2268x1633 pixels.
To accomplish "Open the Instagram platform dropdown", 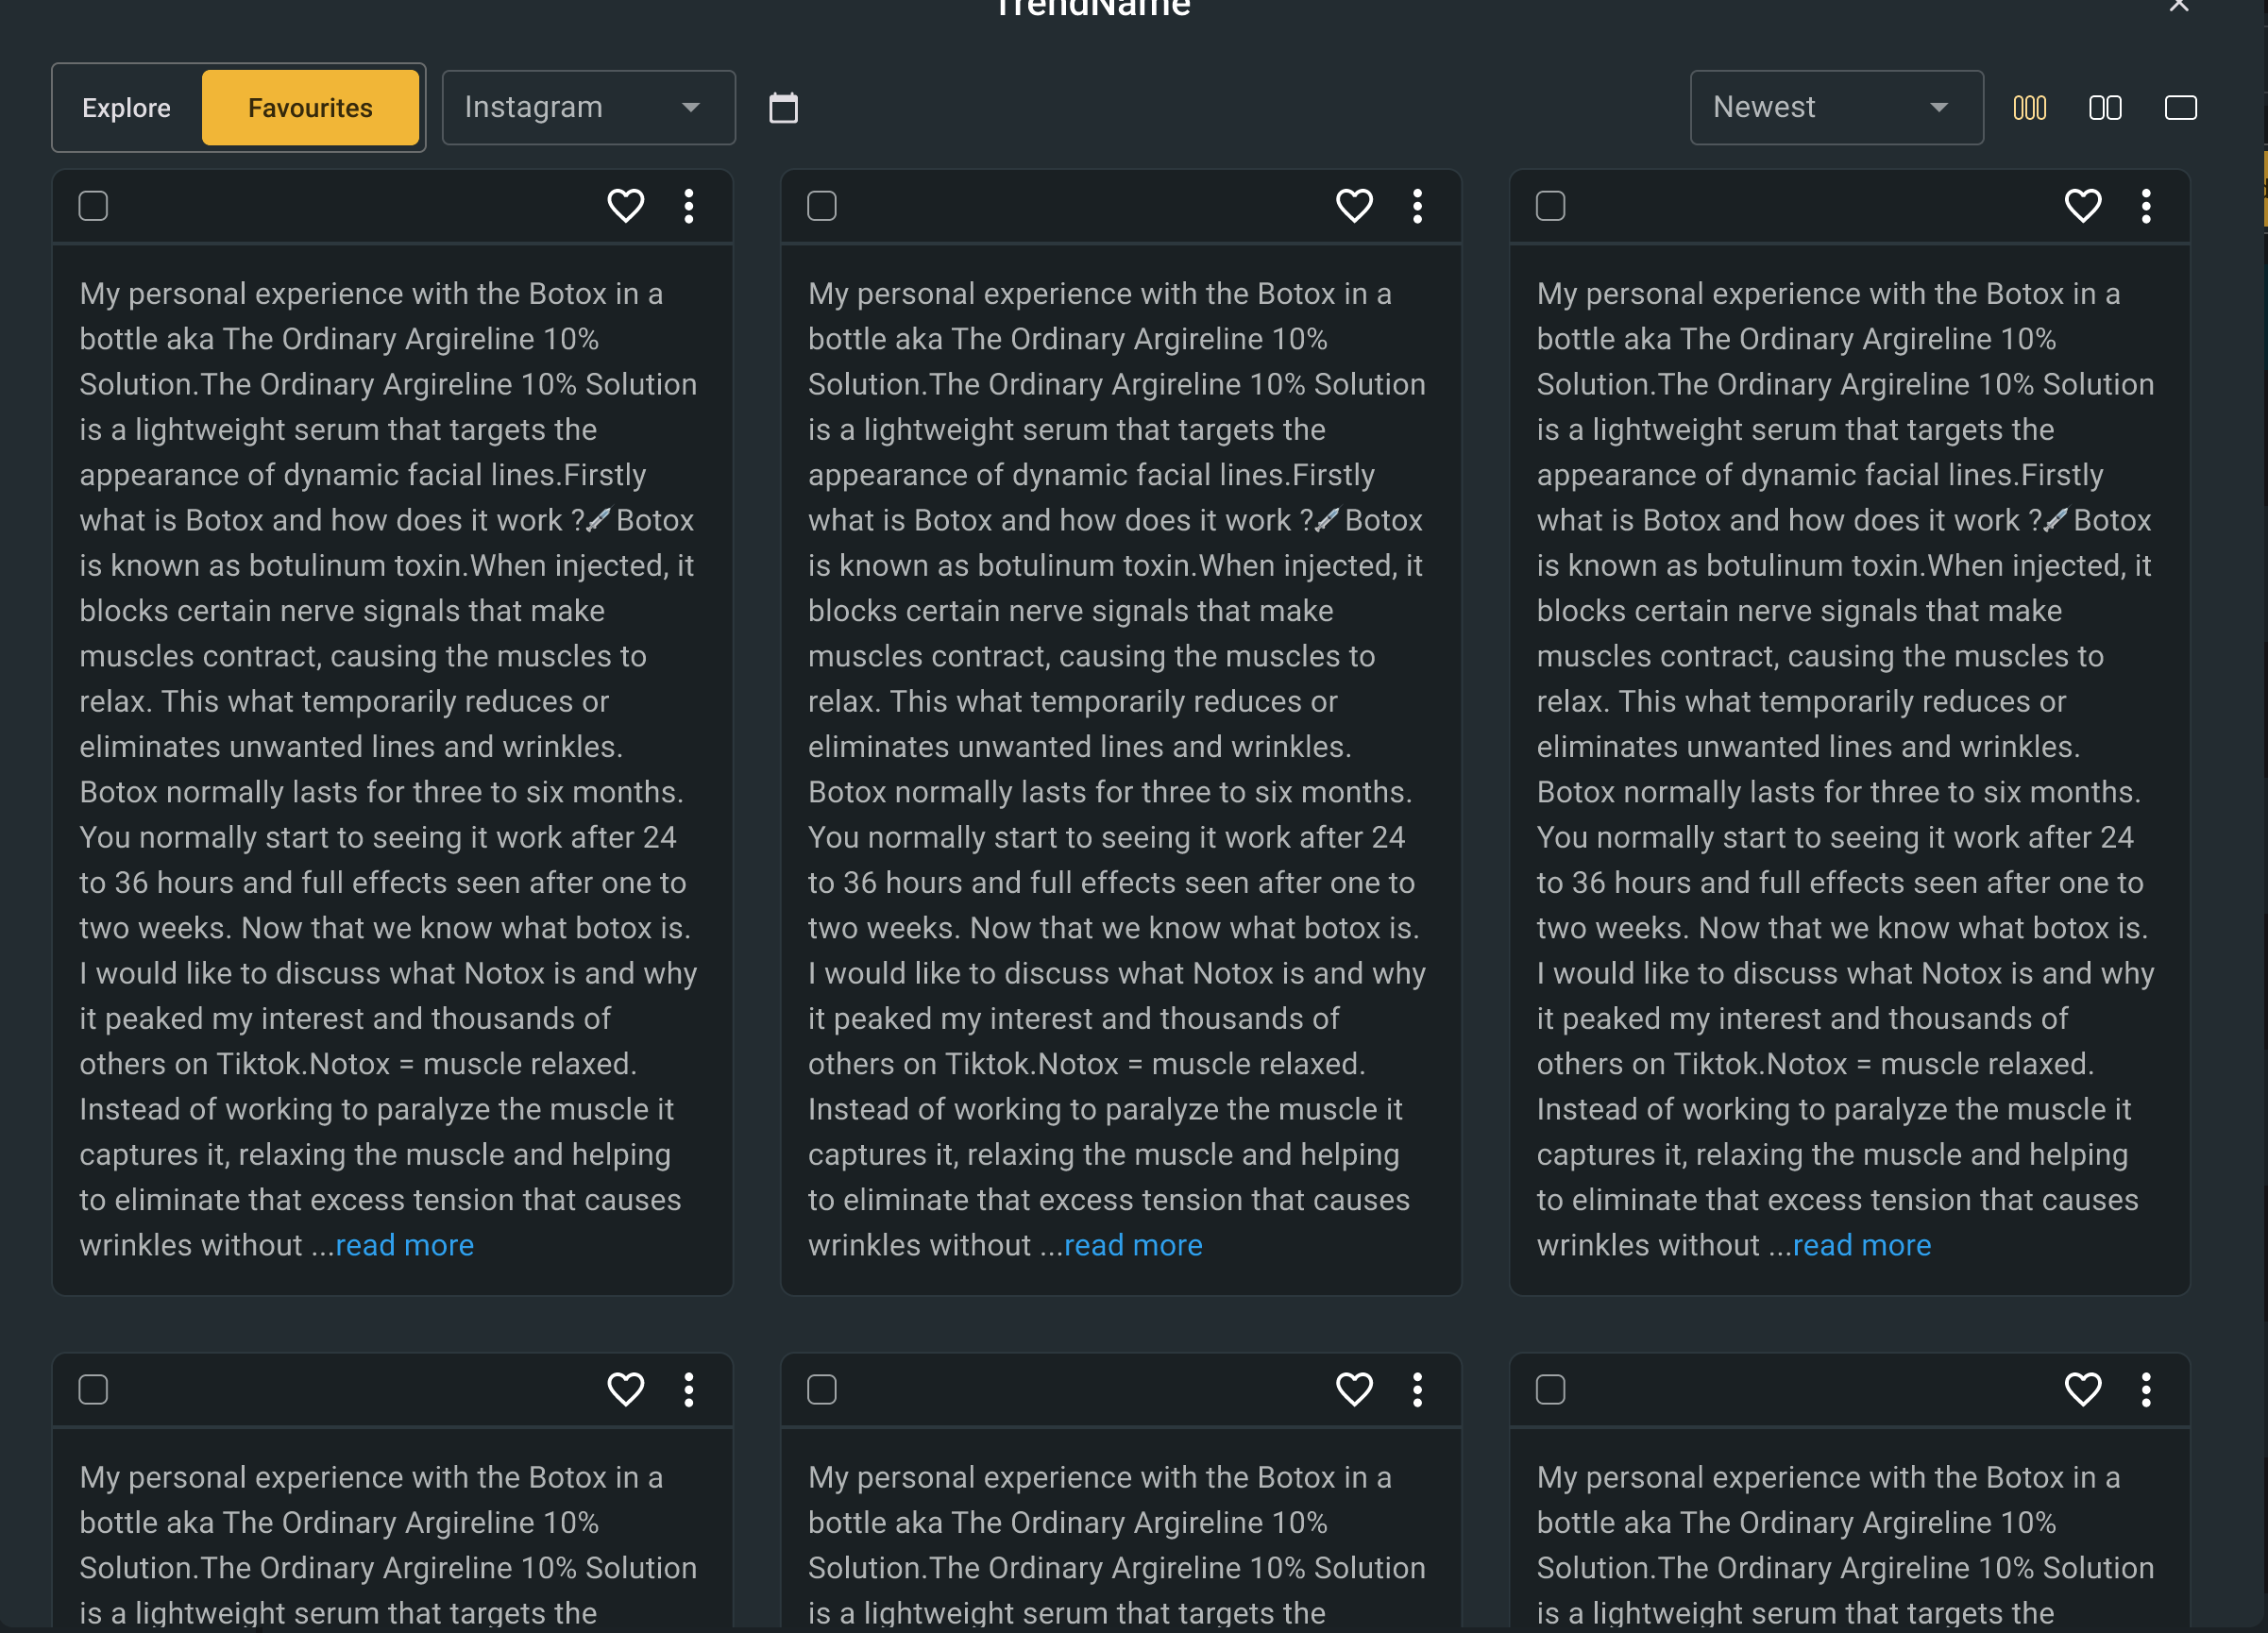I will [x=589, y=108].
